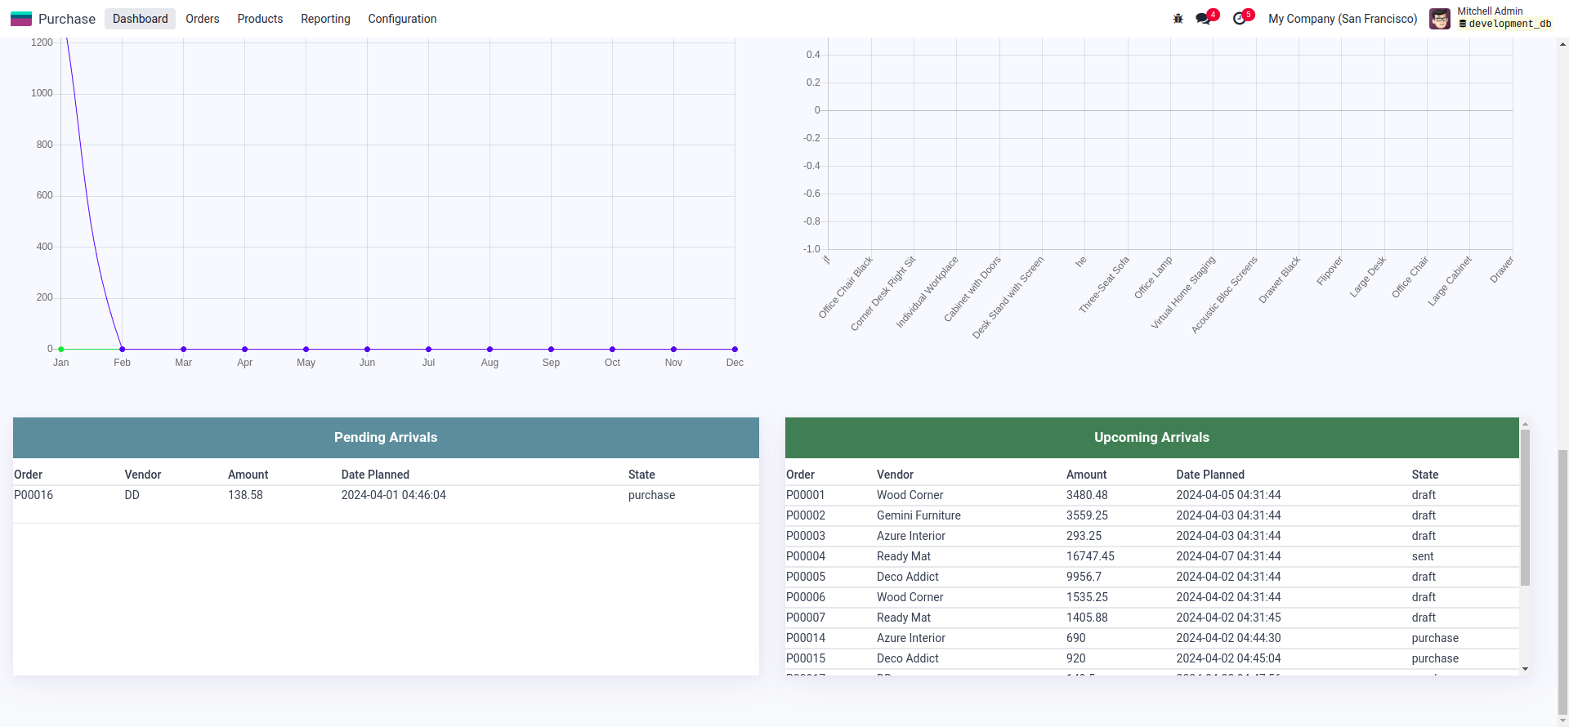Click the Purchase app logo icon
Screen dimensions: 1569x727
tap(21, 19)
